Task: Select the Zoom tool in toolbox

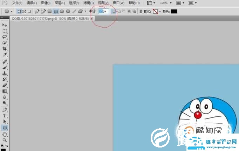Action: tap(5, 140)
